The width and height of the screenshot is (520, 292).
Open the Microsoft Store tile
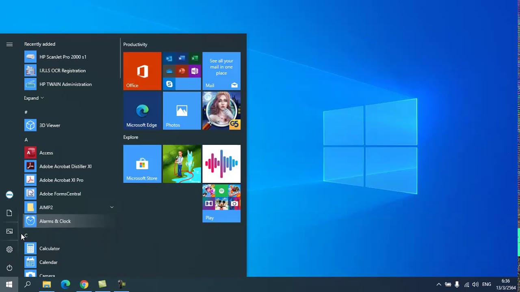click(x=142, y=164)
